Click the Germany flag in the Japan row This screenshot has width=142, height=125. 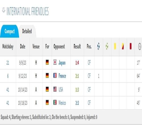click(47, 62)
